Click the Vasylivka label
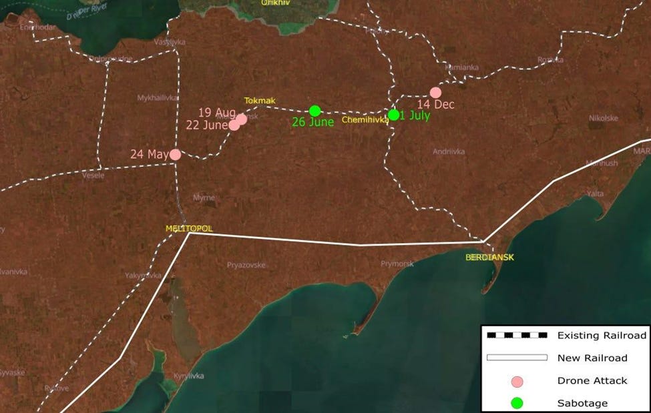Viewport: 651px width, 413px height. click(170, 42)
